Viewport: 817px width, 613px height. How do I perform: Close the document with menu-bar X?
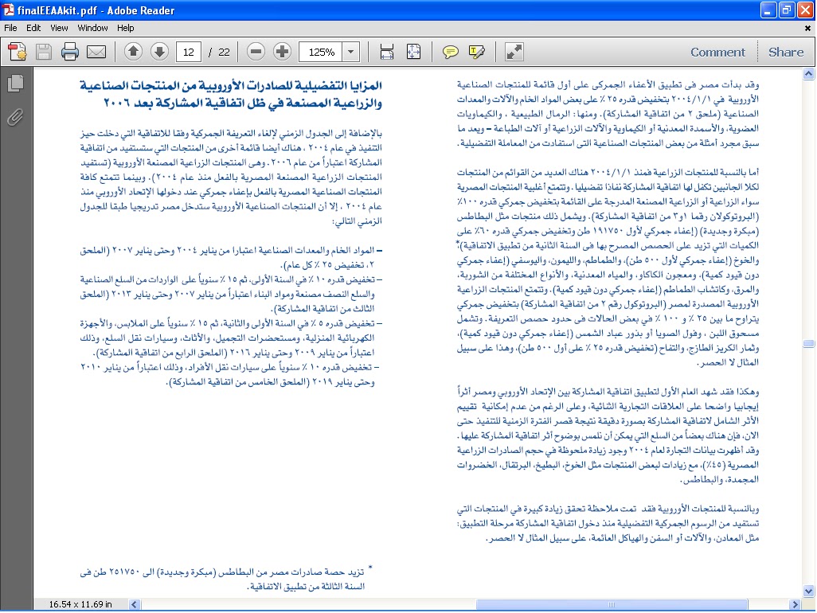tap(808, 28)
